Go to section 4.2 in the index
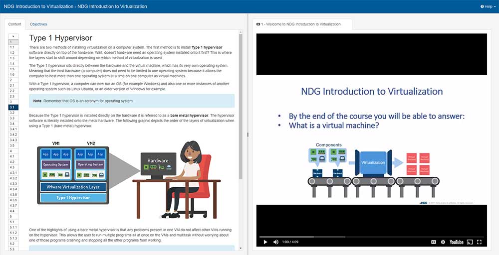 pos(13,162)
